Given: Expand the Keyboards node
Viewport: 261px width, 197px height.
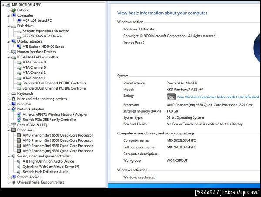Looking at the screenshot, I should pos(9,93).
